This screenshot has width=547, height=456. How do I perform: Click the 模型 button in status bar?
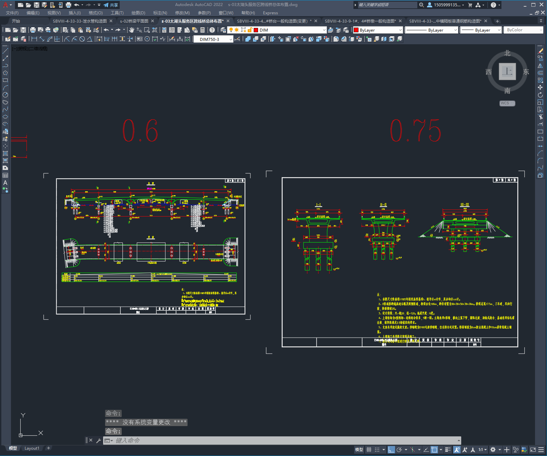[359, 450]
